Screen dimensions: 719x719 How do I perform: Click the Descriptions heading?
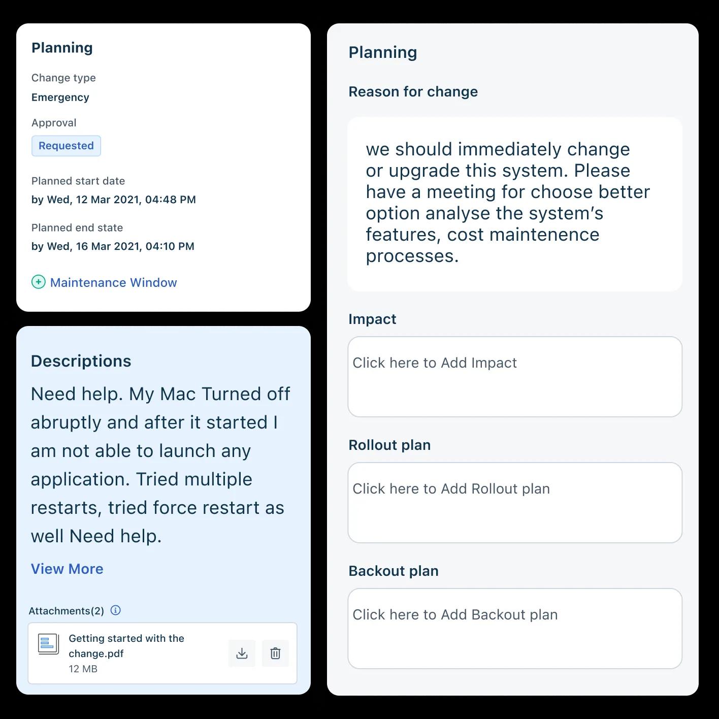pos(81,361)
